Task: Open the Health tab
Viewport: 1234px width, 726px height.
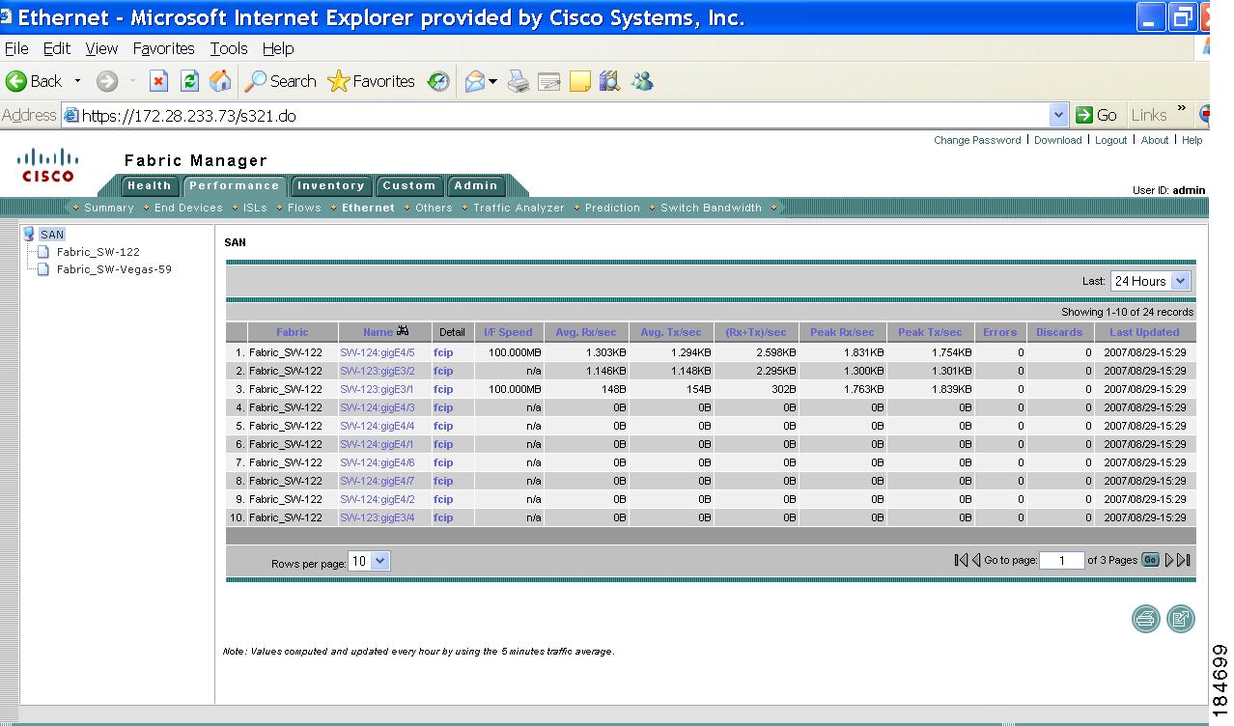Action: point(149,185)
